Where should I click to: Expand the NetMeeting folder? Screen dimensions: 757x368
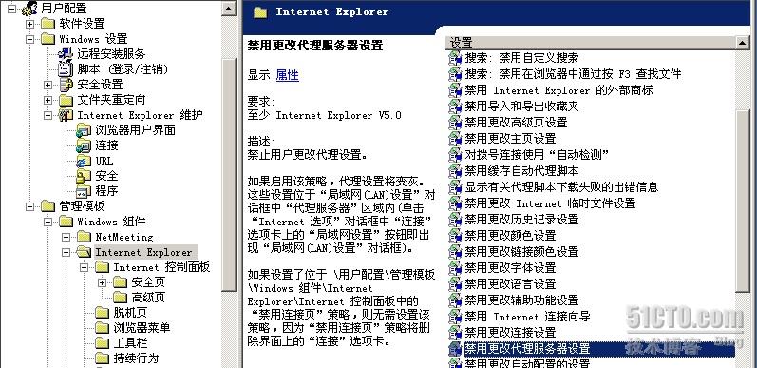tap(66, 237)
